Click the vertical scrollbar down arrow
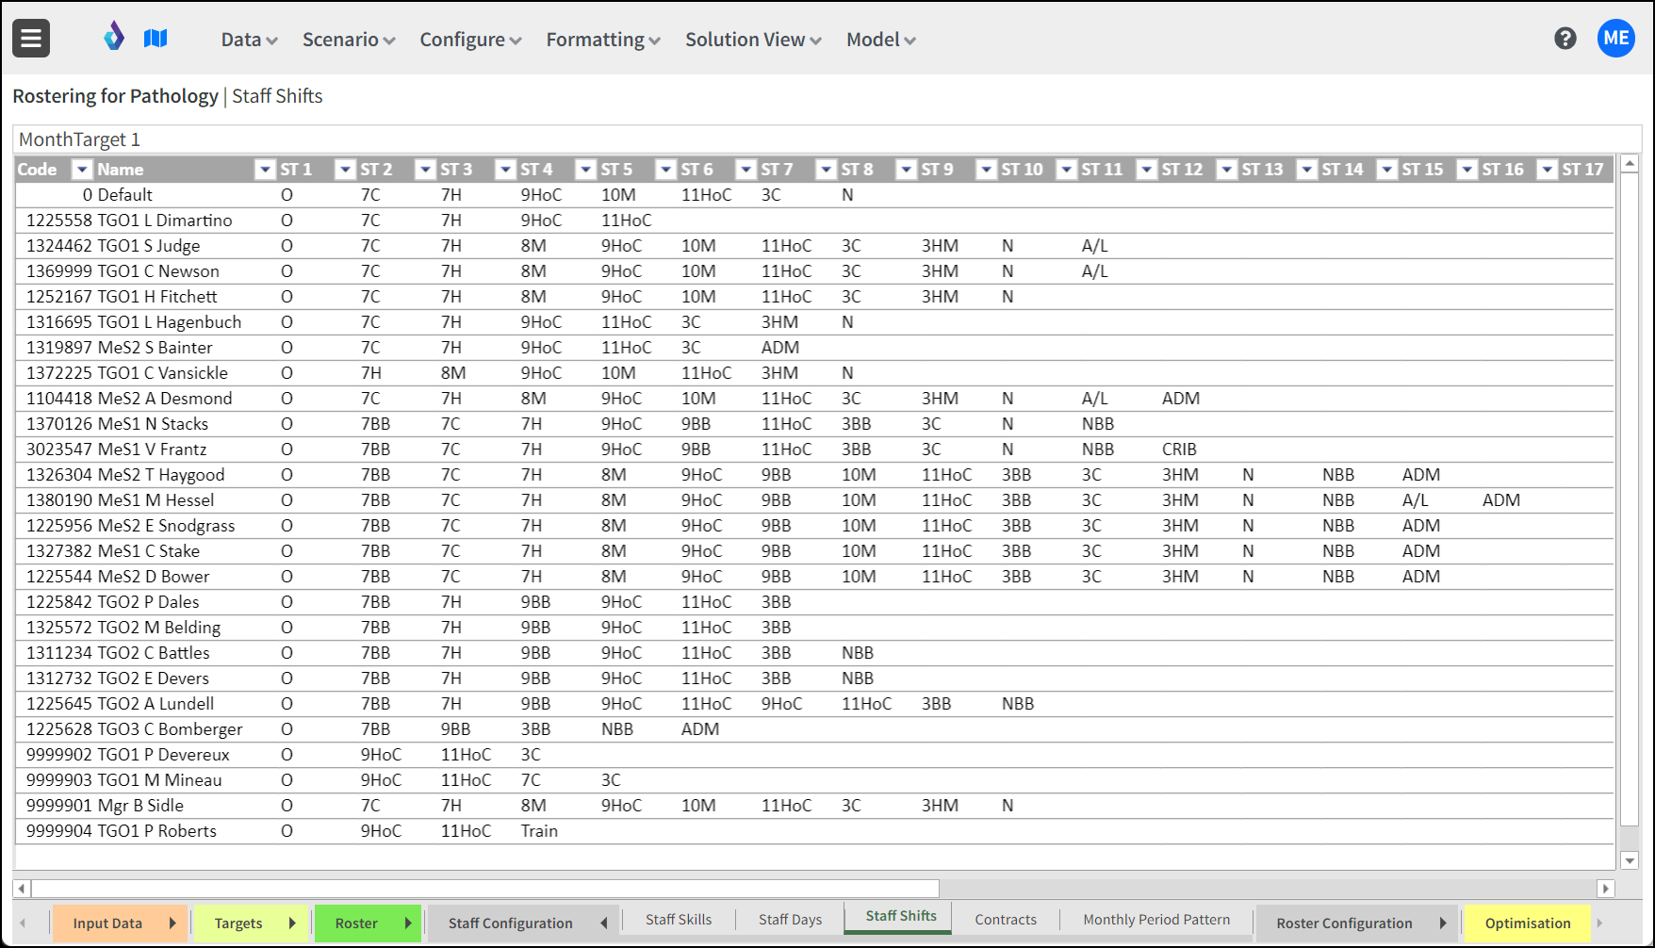Image resolution: width=1655 pixels, height=948 pixels. [x=1630, y=860]
